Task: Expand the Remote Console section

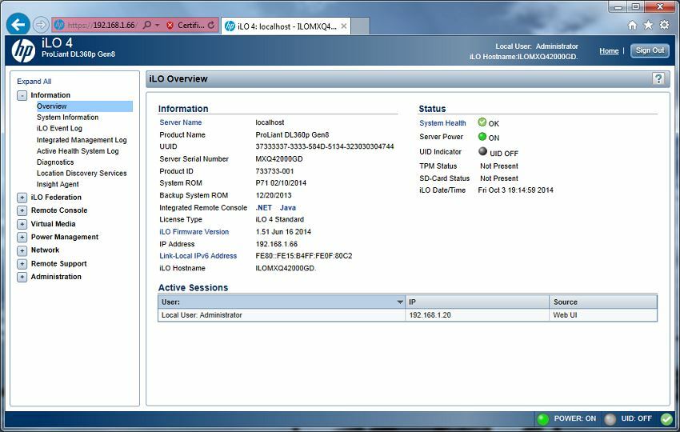Action: [x=22, y=210]
